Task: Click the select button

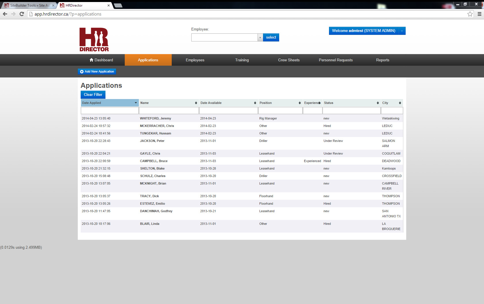Action: click(271, 37)
